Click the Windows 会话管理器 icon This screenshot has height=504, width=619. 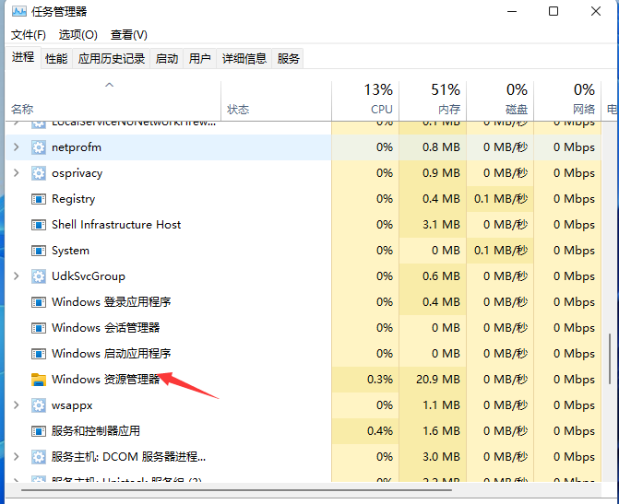[x=39, y=328]
